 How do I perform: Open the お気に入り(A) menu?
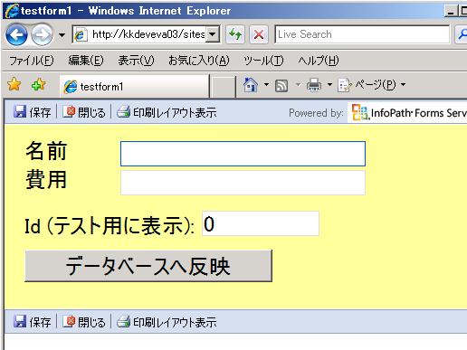[x=199, y=61]
